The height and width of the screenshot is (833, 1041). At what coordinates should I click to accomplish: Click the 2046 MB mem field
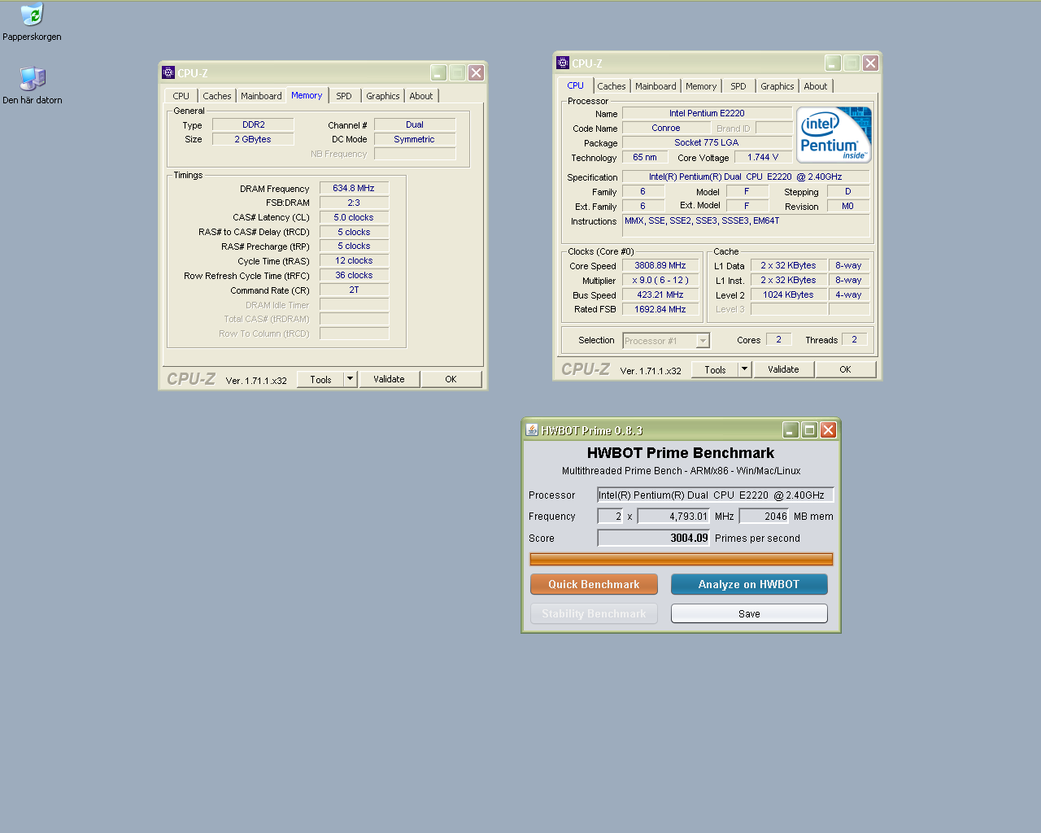coord(764,516)
